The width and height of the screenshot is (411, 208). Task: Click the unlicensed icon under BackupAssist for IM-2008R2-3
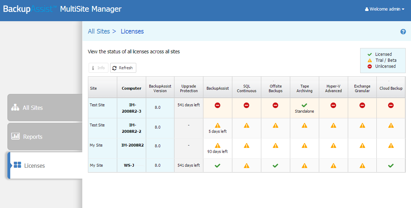[x=218, y=105]
